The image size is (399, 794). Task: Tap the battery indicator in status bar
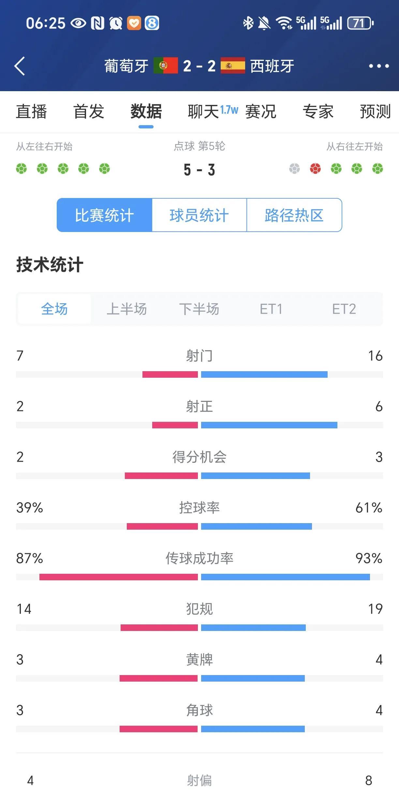point(360,23)
